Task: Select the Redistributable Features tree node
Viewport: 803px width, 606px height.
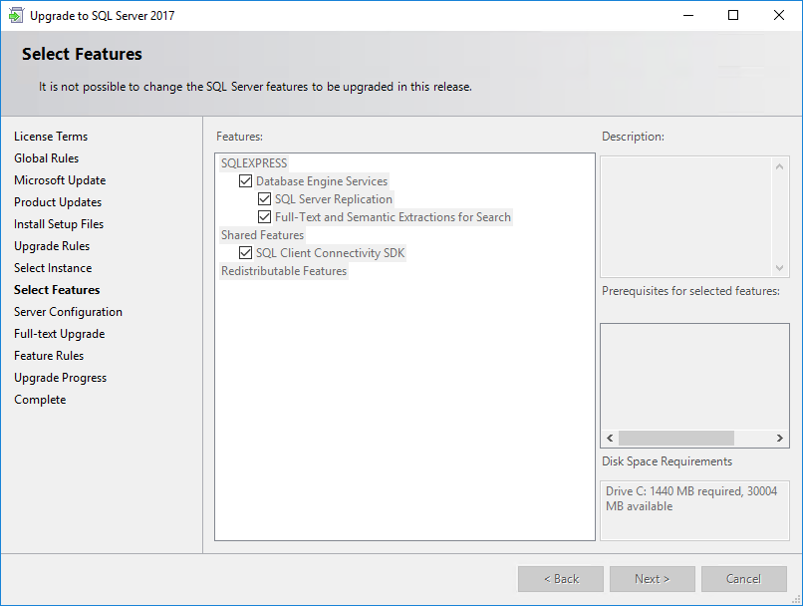Action: (x=284, y=270)
